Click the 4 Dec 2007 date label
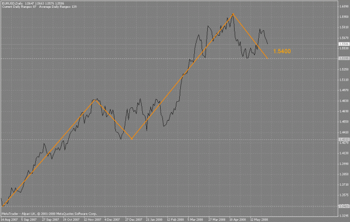Viewport: 350px width, 222px height. tap(112, 220)
